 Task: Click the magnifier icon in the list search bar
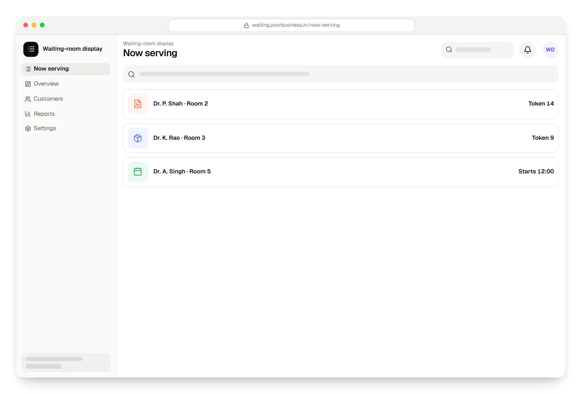(x=131, y=74)
